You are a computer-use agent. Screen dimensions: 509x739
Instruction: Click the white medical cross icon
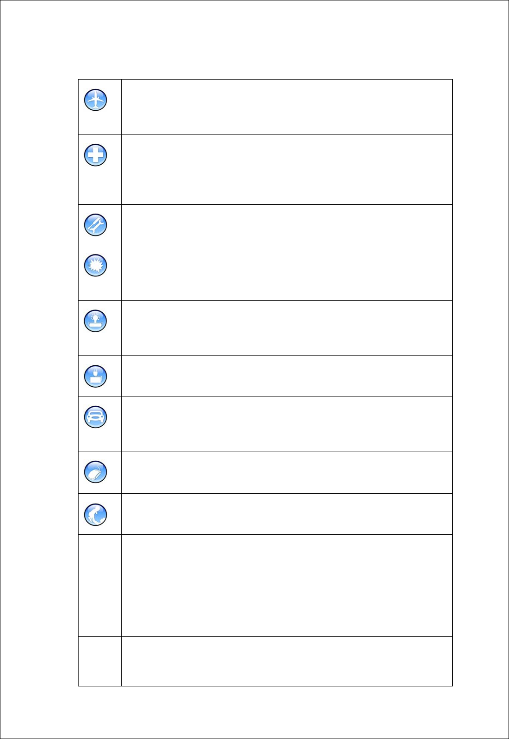(x=96, y=155)
